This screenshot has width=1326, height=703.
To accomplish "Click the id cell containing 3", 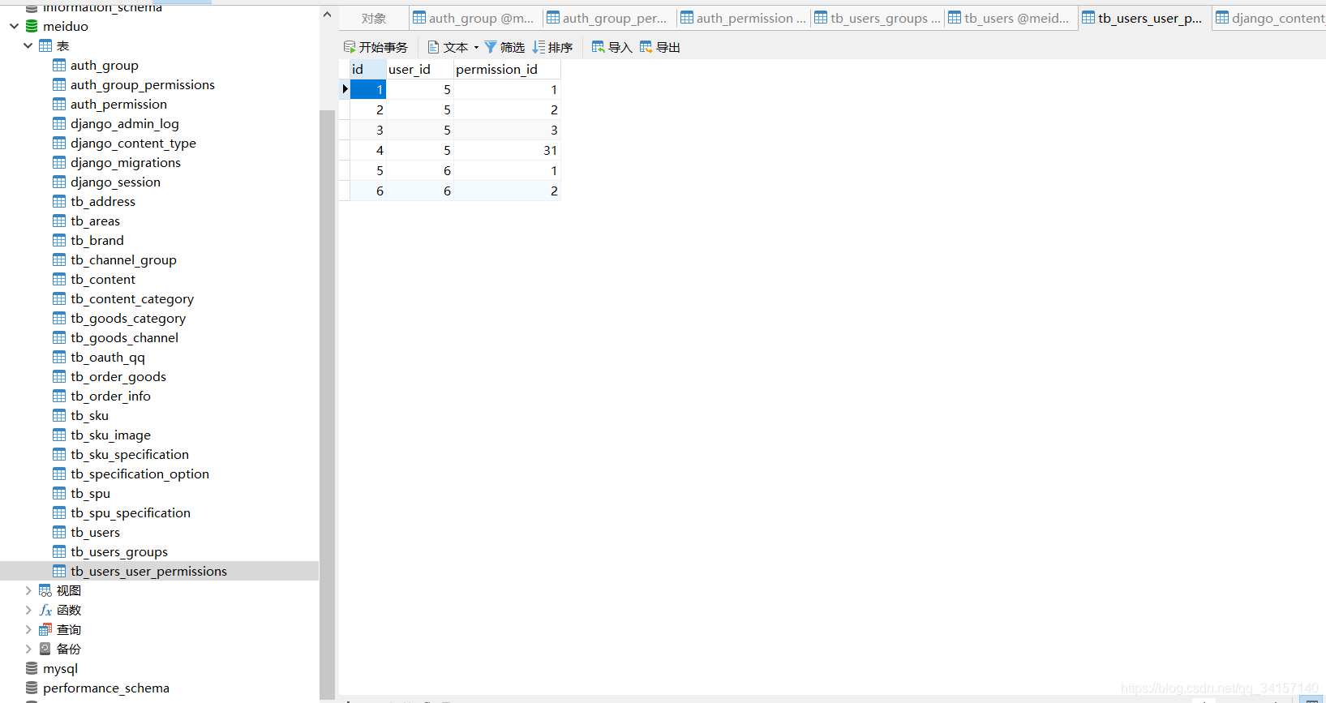I will click(x=368, y=130).
